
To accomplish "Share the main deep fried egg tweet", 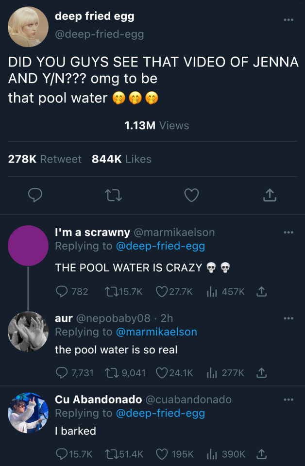I will click(270, 195).
